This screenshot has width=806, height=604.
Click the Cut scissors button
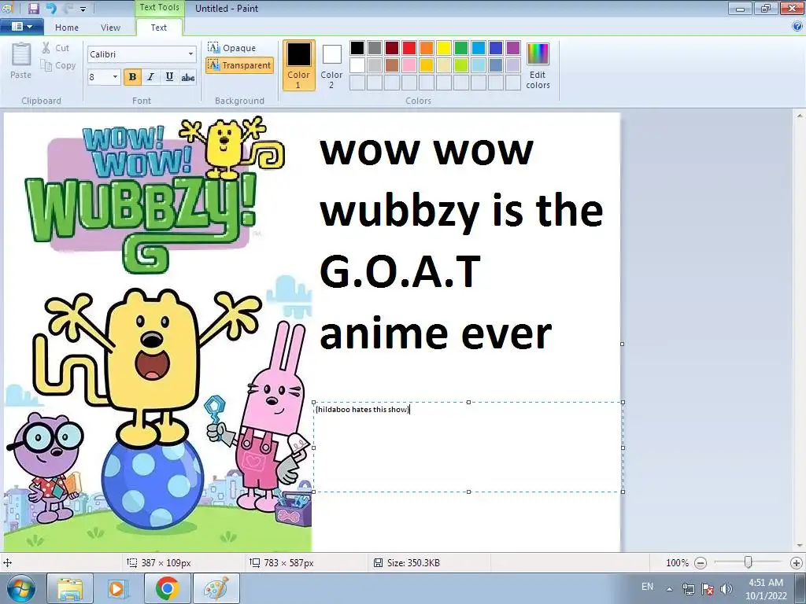click(56, 48)
